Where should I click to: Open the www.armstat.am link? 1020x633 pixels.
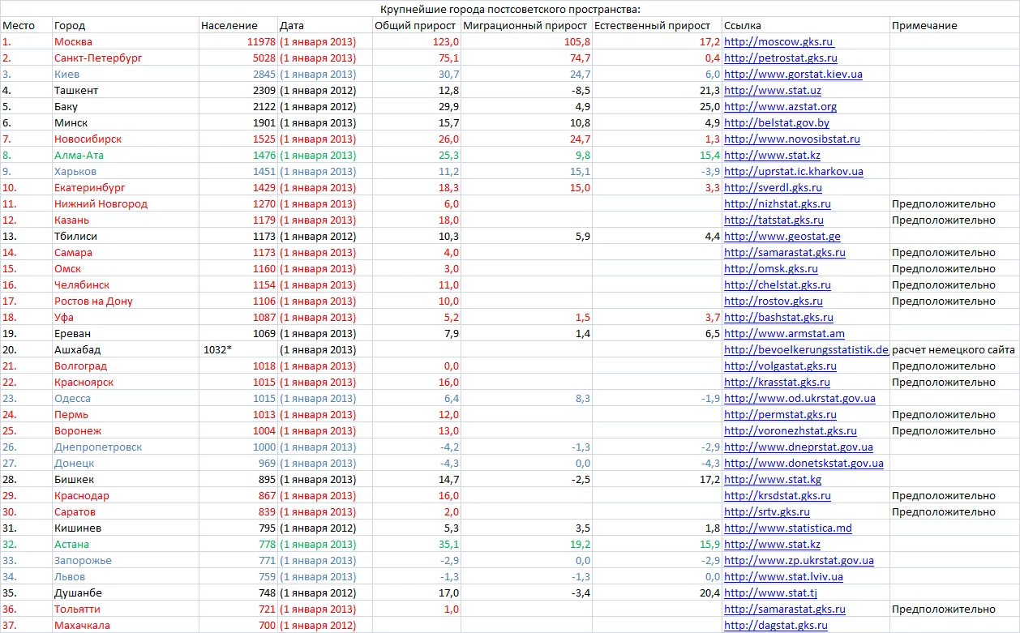[784, 333]
